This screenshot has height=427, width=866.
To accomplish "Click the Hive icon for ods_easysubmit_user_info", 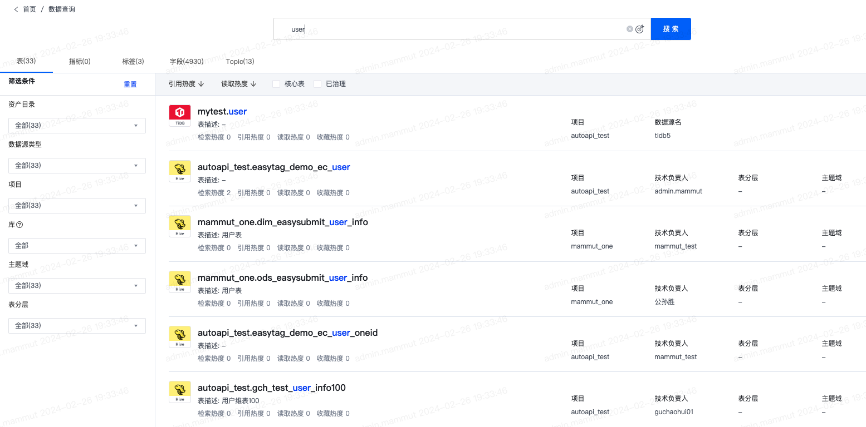I will coord(180,282).
